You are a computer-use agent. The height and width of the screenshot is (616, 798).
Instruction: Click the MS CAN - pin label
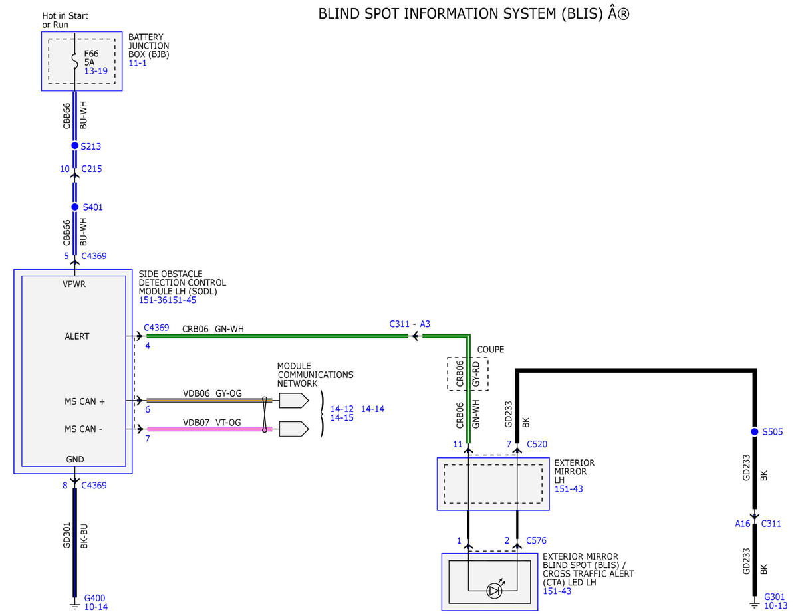tap(82, 429)
